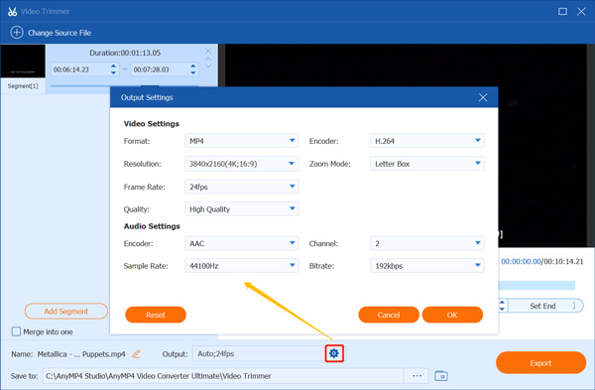Open the Bitrate dropdown showing 192kbps

(x=427, y=266)
